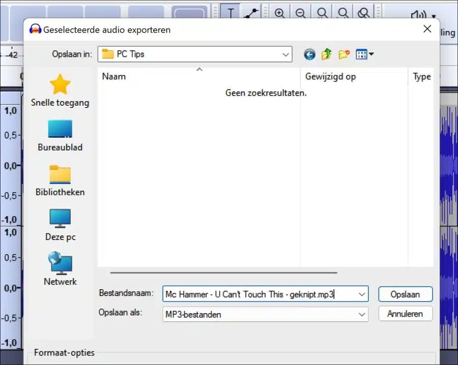Click Audacity's Fit selection to width icon
This screenshot has width=458, height=365.
click(322, 13)
